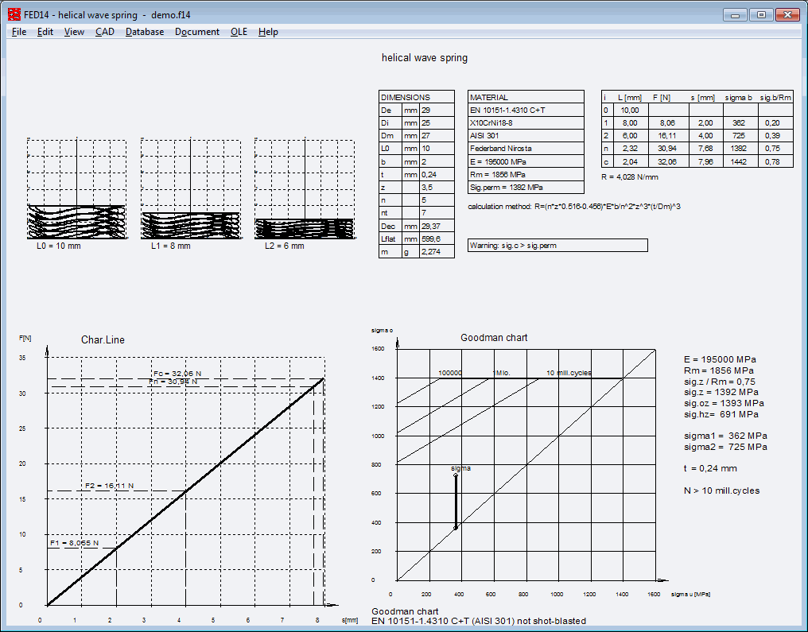Click the FED14 application icon in title bar
Screen dimensions: 808x632
[x=14, y=14]
